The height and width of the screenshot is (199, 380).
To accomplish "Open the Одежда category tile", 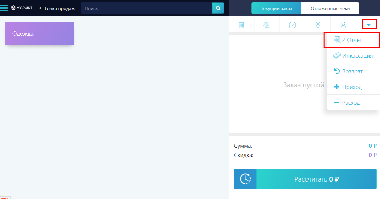I will coord(40,33).
